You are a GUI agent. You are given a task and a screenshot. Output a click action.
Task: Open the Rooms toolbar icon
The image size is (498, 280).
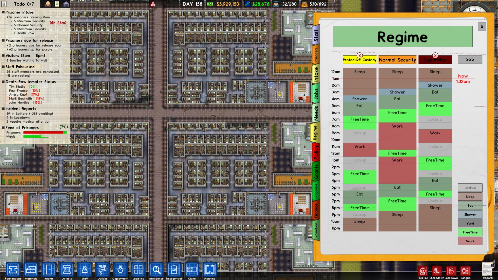click(49, 270)
